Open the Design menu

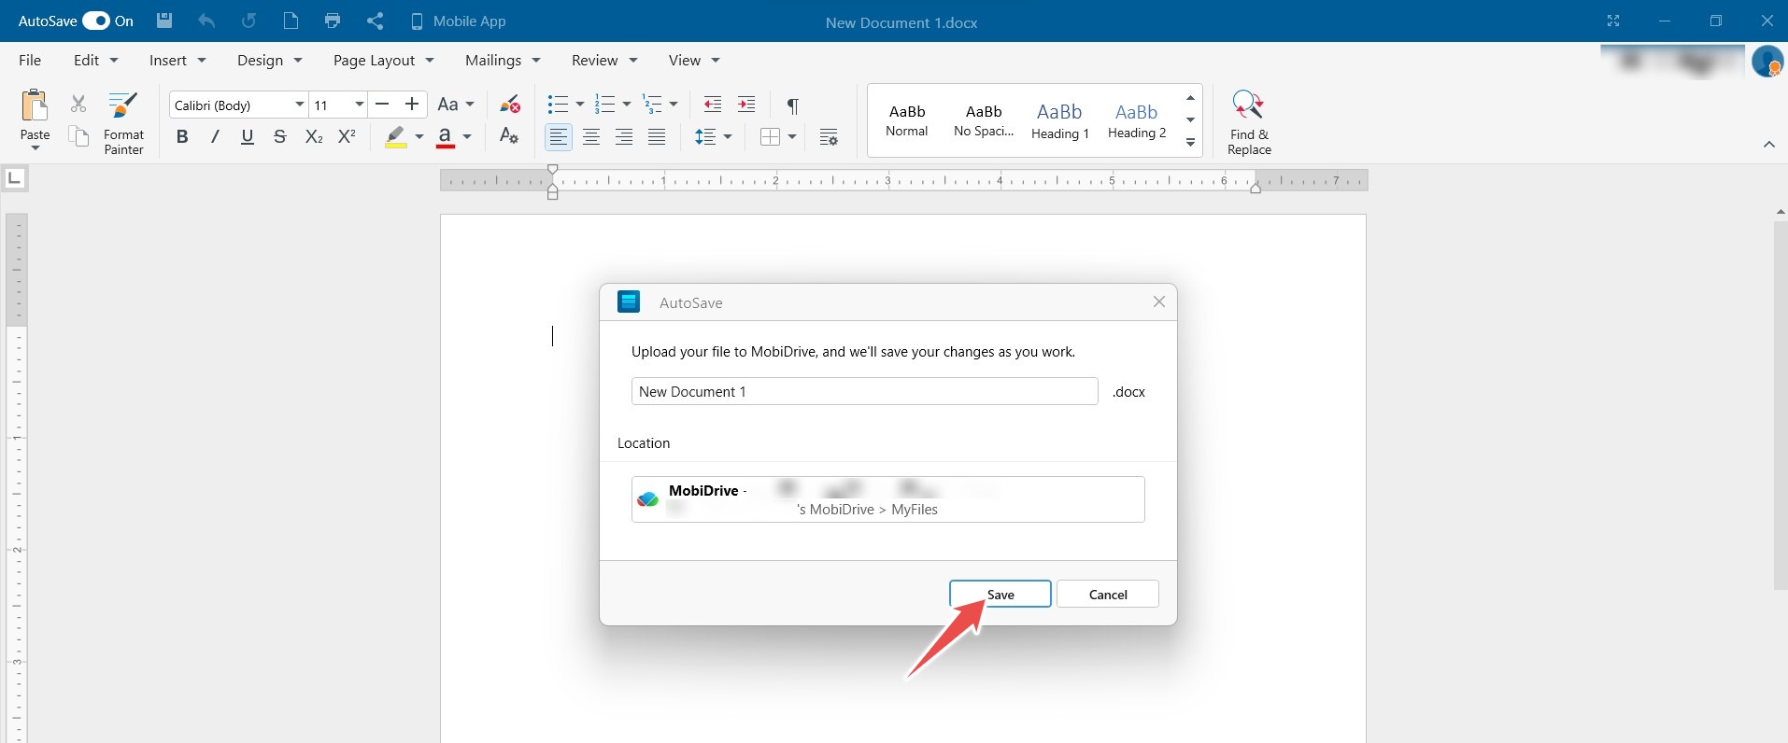coord(270,60)
